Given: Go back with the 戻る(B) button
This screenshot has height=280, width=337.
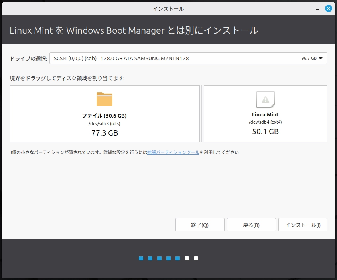Looking at the screenshot, I should click(251, 225).
